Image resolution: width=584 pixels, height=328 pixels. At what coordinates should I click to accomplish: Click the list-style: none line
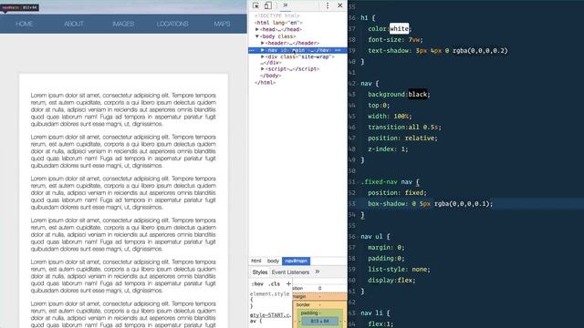(400, 270)
